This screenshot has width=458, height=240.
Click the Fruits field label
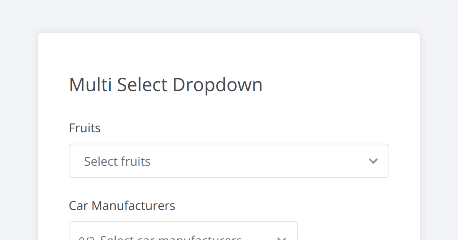(85, 128)
